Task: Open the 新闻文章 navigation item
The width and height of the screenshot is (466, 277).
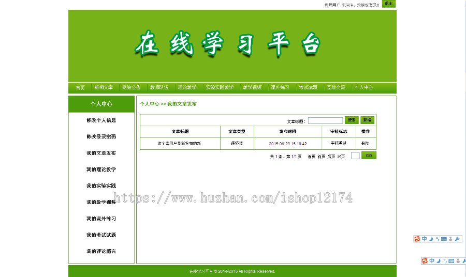Action: pyautogui.click(x=104, y=87)
